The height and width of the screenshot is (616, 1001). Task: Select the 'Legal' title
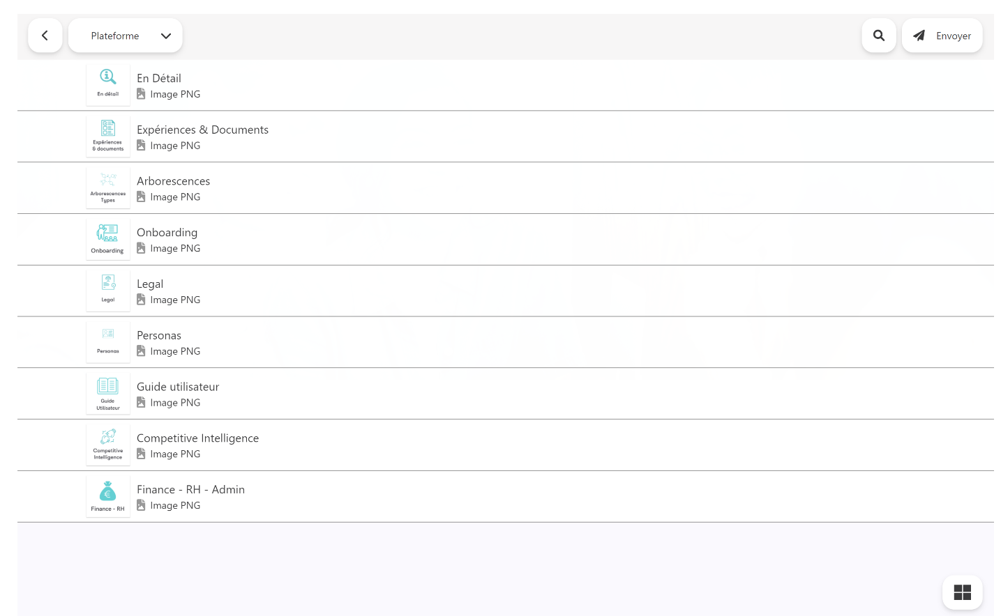coord(150,284)
